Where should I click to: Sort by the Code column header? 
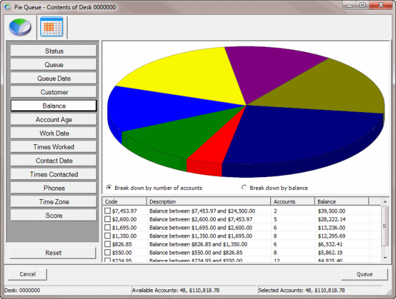tap(124, 202)
